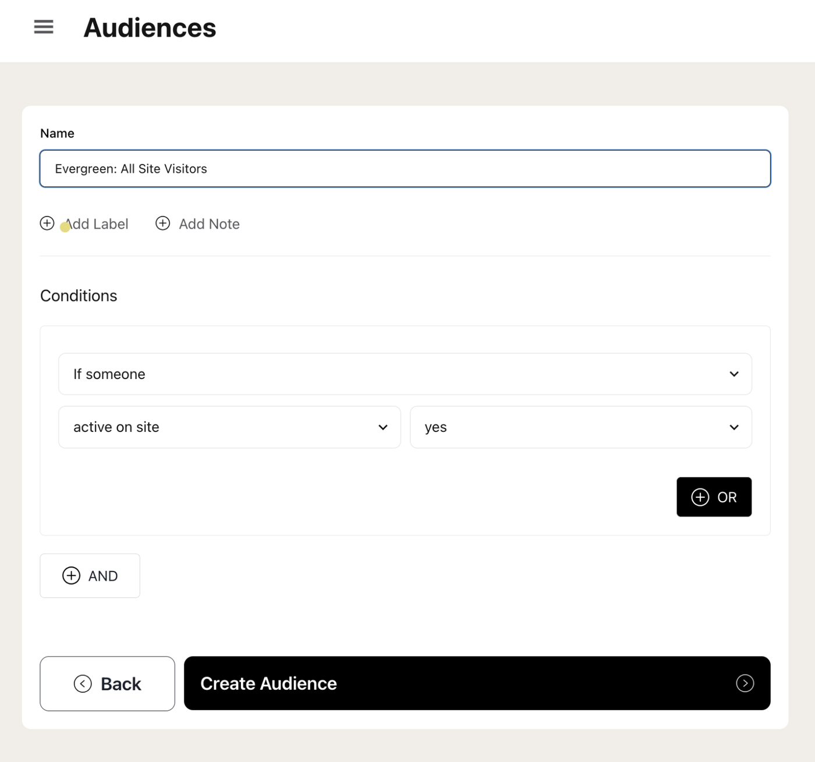Click the left arrow icon on Back
Viewport: 815px width, 762px height.
[83, 683]
